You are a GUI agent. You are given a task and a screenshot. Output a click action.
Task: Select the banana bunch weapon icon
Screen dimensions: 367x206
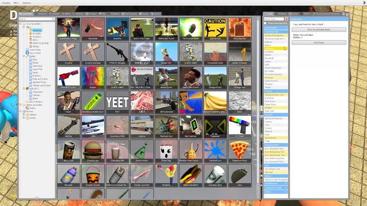[215, 102]
